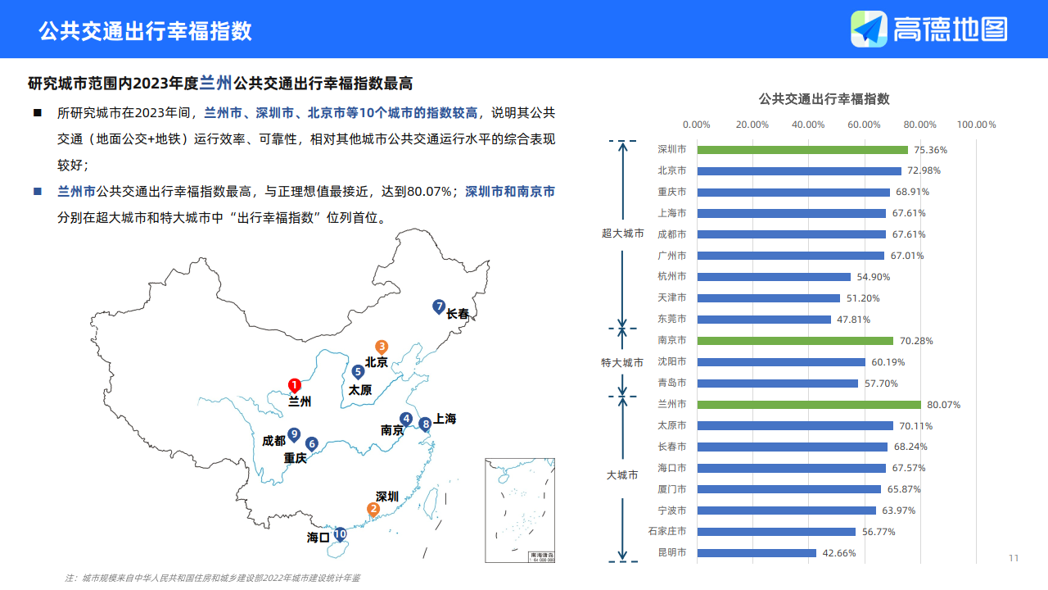Click the chart title 公共交通出行幸福指数
This screenshot has width=1048, height=590.
pos(824,98)
